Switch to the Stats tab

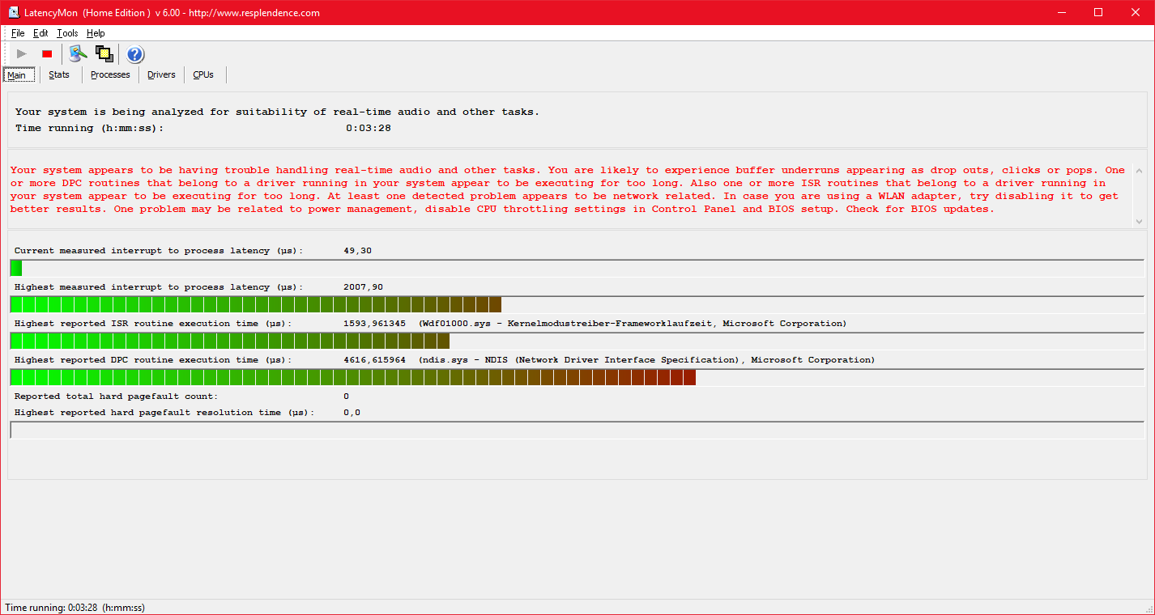(x=59, y=75)
